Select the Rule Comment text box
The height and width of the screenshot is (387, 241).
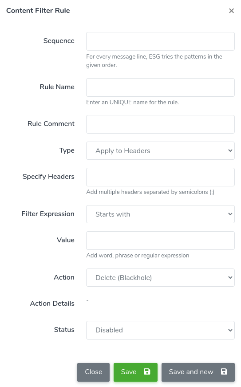tap(160, 124)
